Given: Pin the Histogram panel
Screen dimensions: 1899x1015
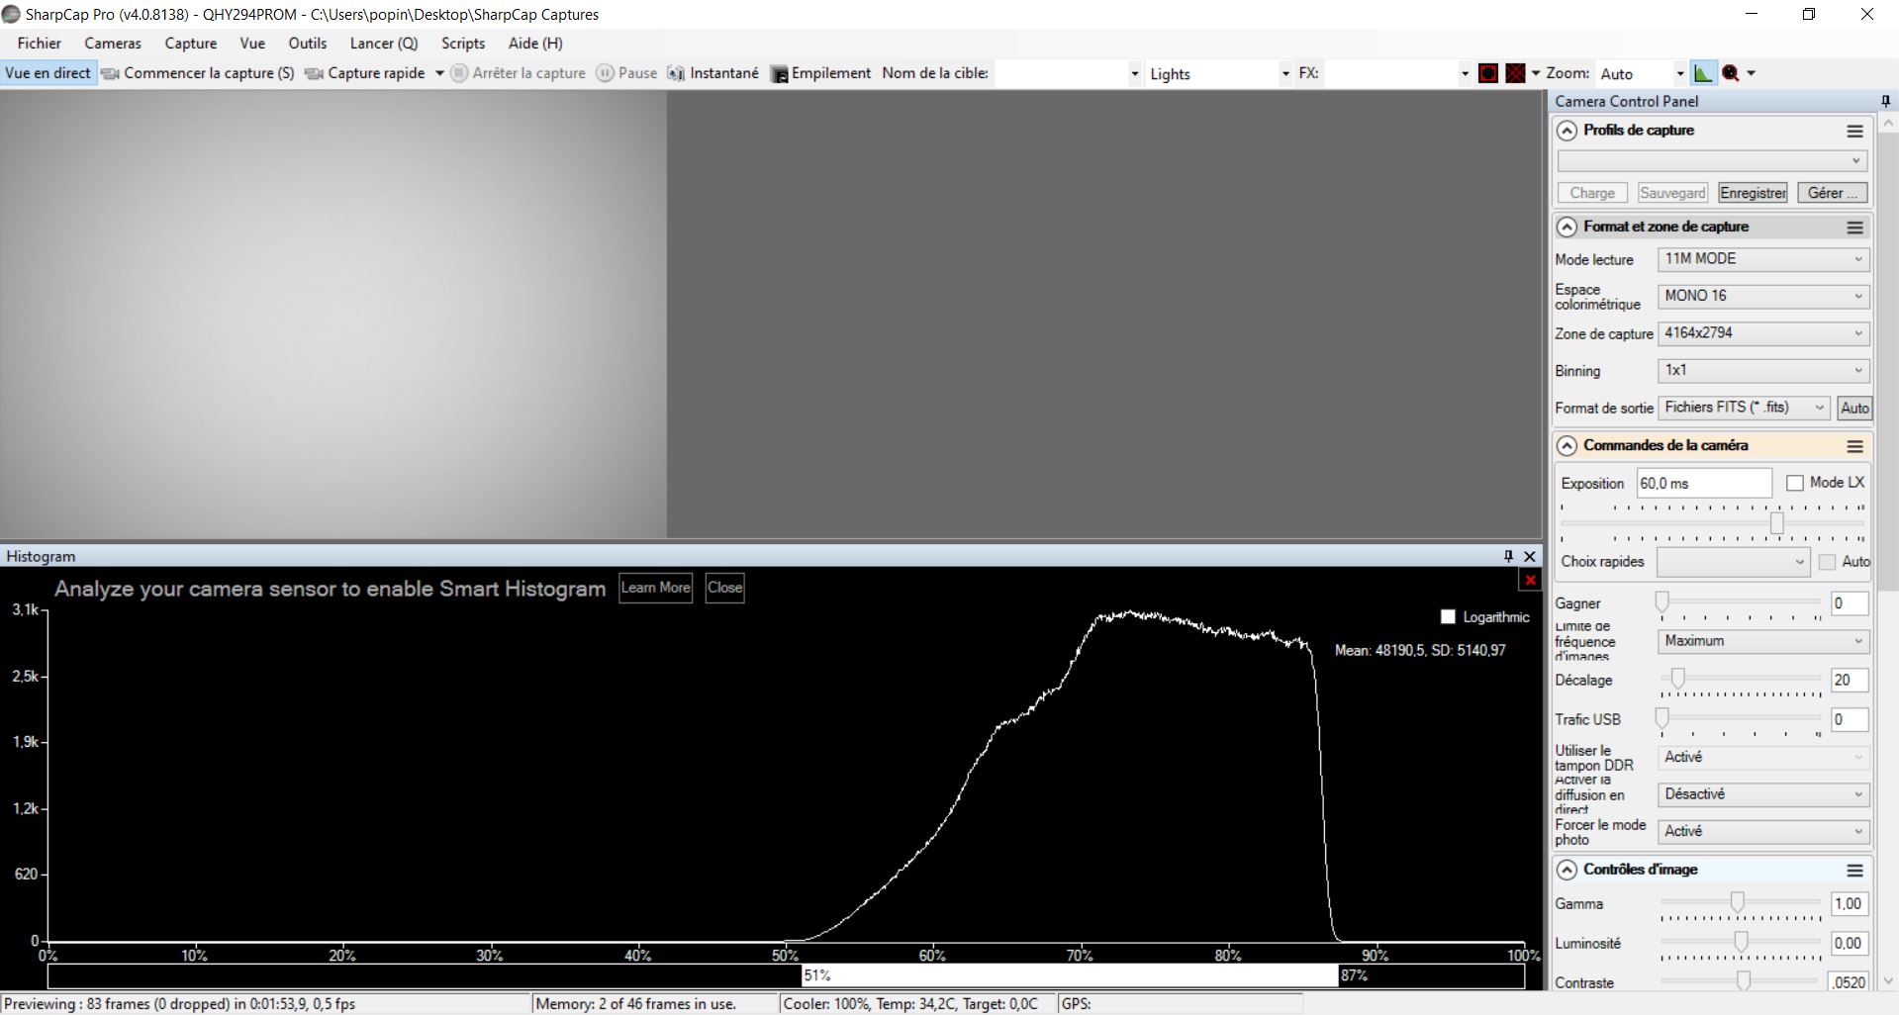Looking at the screenshot, I should 1508,556.
